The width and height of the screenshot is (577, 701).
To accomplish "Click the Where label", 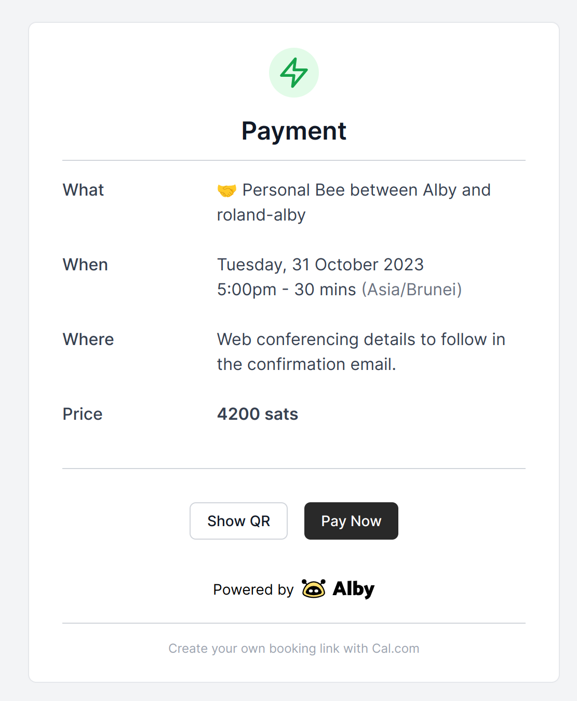I will [x=88, y=339].
